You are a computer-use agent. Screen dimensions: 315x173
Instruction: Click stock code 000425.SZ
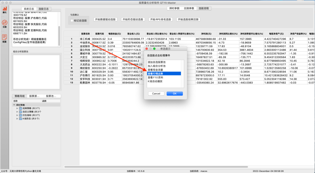99,39
